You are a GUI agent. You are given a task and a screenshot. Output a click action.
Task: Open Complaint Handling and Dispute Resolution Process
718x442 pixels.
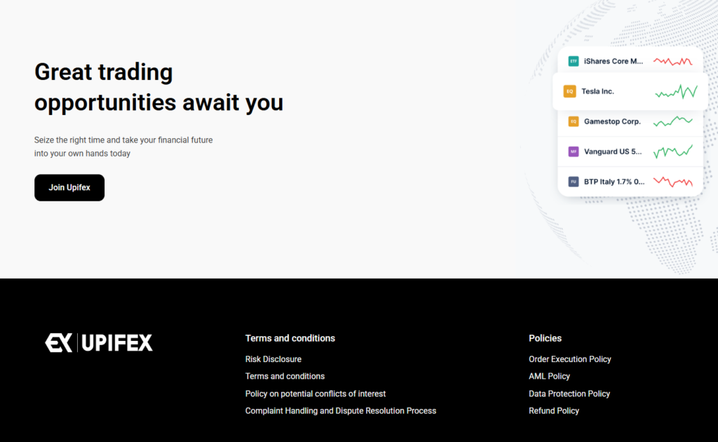[340, 411]
